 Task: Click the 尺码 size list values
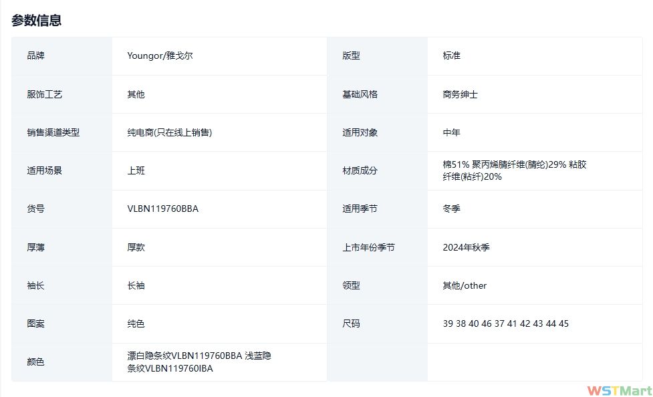point(505,323)
